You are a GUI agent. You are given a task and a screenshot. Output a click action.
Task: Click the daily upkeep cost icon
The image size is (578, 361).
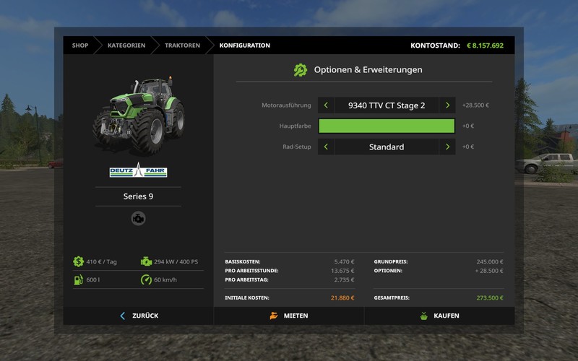click(78, 261)
